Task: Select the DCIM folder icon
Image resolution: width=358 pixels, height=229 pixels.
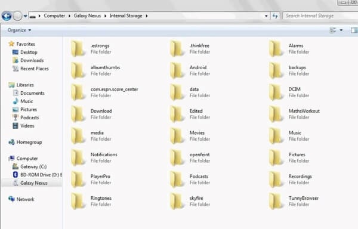Action: (276, 92)
